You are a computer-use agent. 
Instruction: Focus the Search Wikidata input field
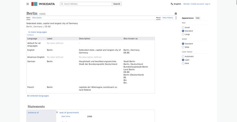tap(86, 4)
